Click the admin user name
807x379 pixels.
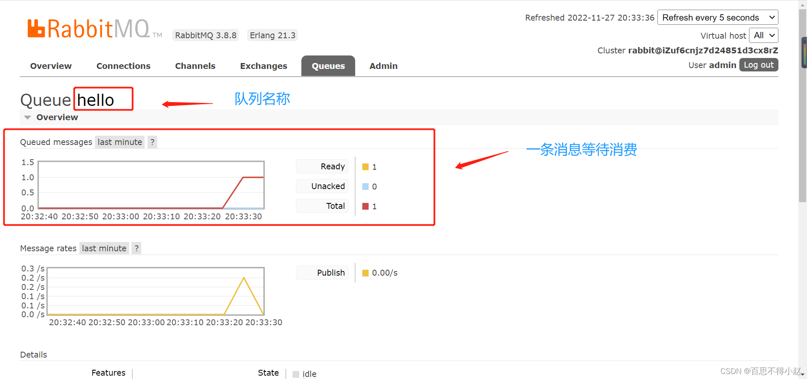coord(723,65)
